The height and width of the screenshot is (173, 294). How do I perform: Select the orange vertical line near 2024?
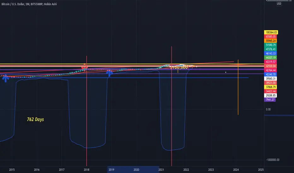[x=238, y=87]
